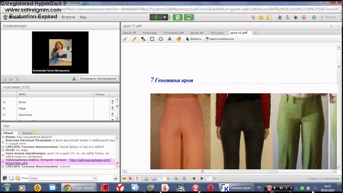Open the 'Кому' recipient dropdown
343x193 pixels.
pos(63,178)
